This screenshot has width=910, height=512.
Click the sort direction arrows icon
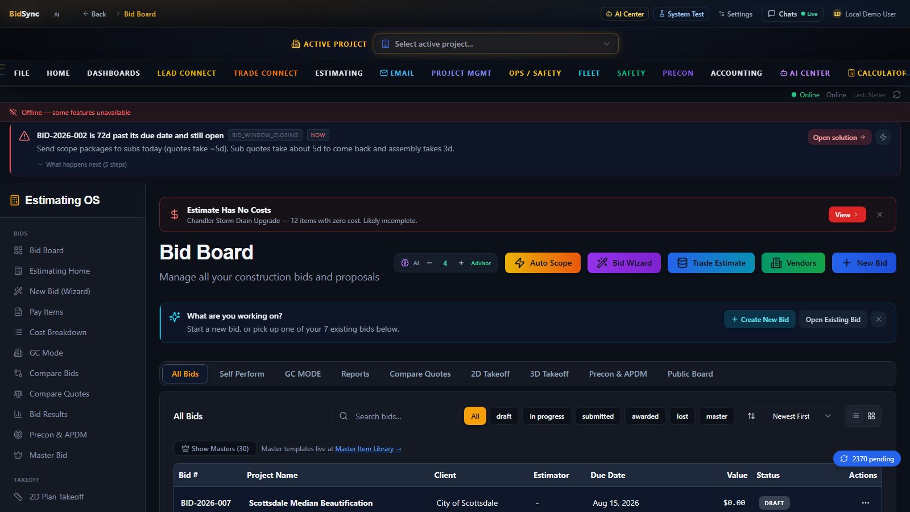click(x=751, y=416)
